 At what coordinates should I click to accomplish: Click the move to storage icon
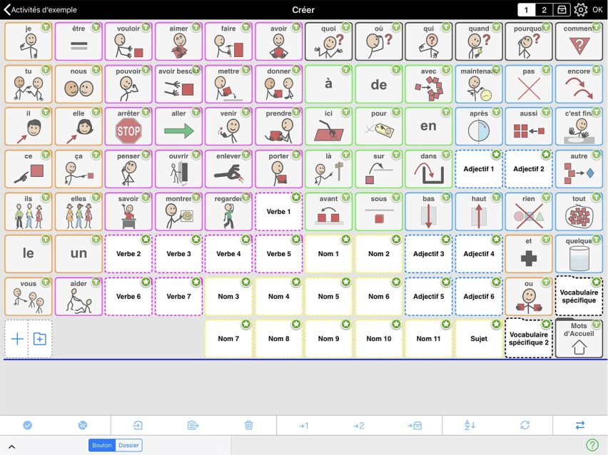(x=415, y=426)
